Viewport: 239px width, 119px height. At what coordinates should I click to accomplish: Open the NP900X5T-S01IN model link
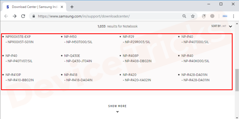point(21,42)
